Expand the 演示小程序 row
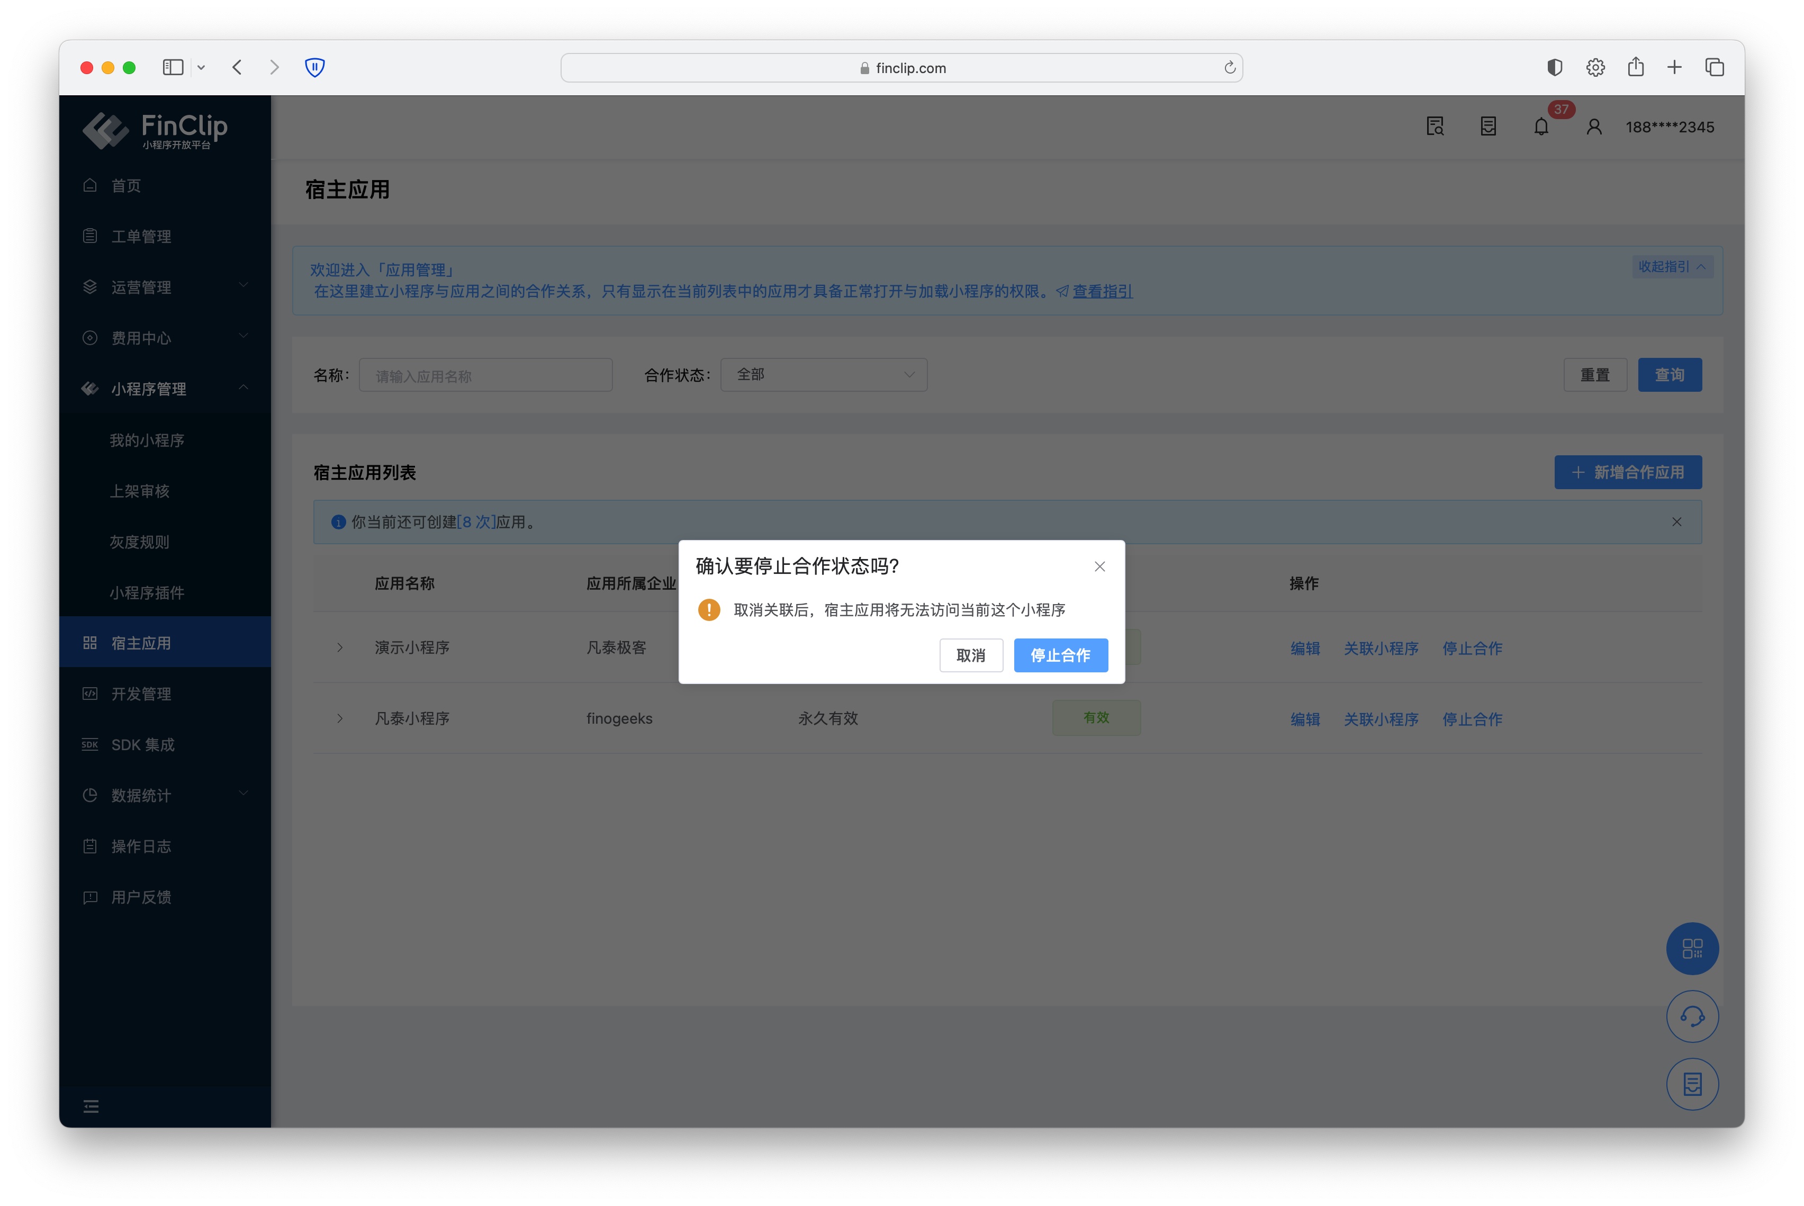This screenshot has width=1804, height=1206. pos(340,647)
